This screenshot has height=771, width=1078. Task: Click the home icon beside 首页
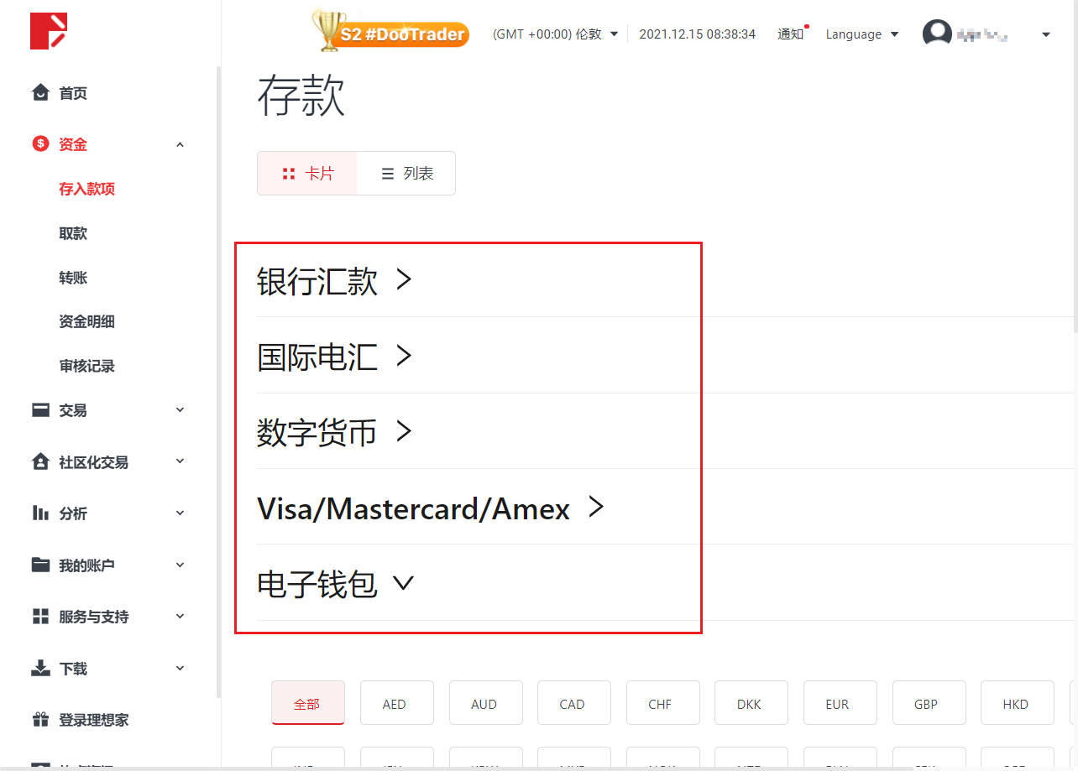click(x=40, y=92)
